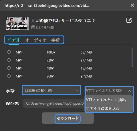Switch to the 字幕 tab

tap(55, 40)
